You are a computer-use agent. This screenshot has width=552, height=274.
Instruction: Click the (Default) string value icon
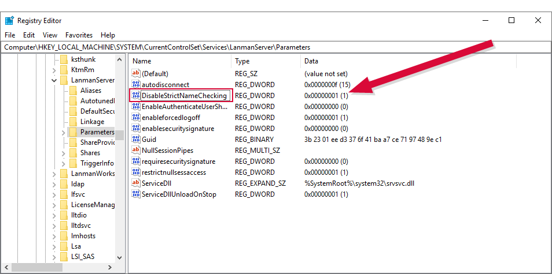(135, 74)
